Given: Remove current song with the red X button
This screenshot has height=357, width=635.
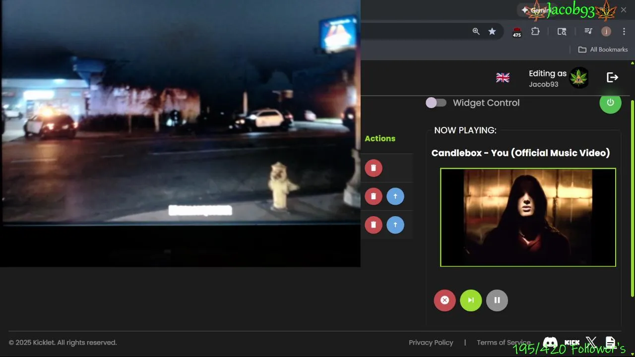Looking at the screenshot, I should 444,300.
